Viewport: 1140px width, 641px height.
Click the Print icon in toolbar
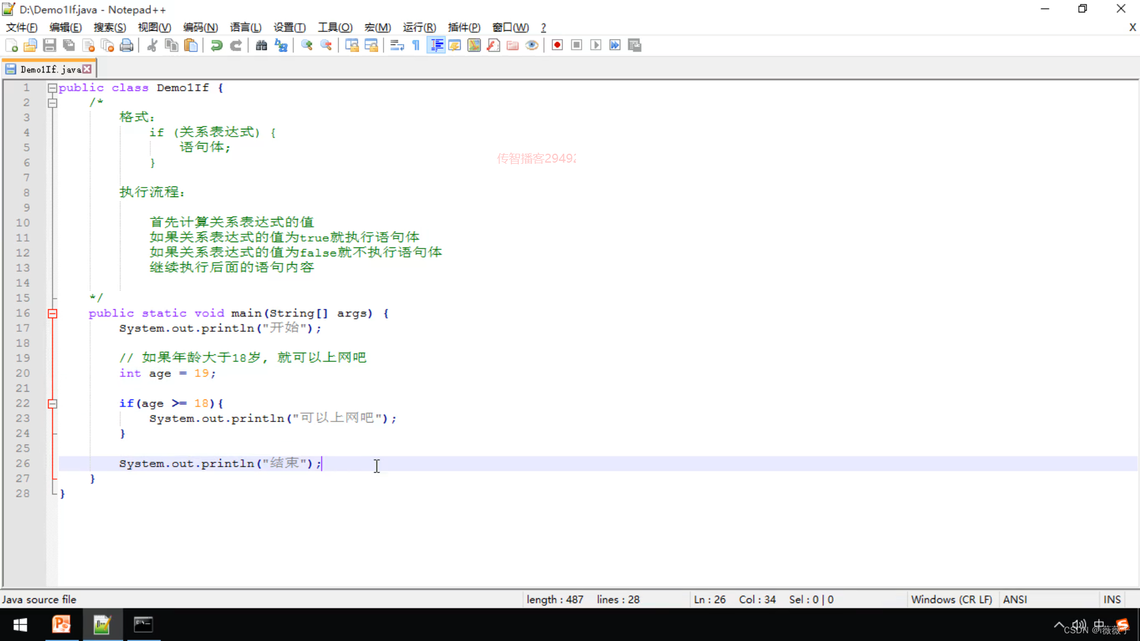[x=126, y=45]
